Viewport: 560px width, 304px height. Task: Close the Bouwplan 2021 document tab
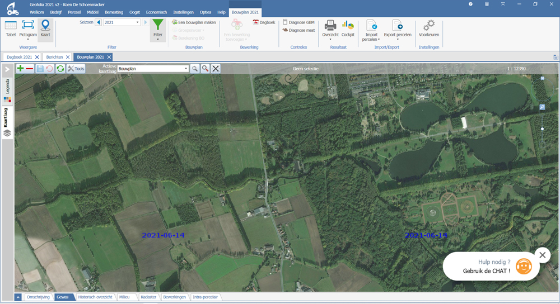(x=109, y=57)
